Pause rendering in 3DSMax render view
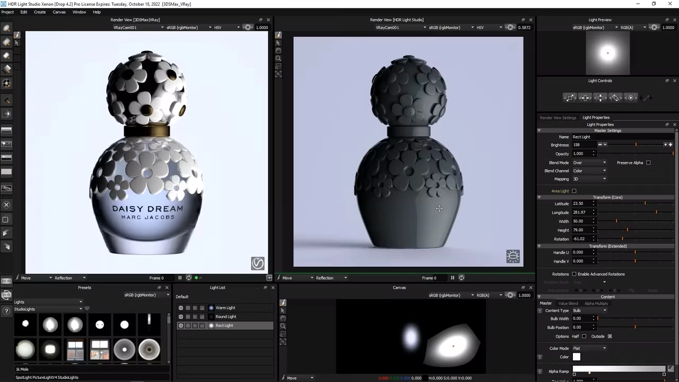 click(x=180, y=278)
